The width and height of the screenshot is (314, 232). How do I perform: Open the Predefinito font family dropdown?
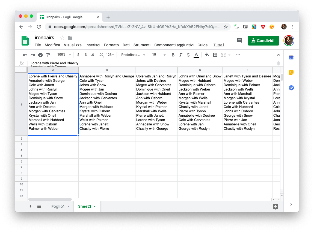tap(133, 55)
